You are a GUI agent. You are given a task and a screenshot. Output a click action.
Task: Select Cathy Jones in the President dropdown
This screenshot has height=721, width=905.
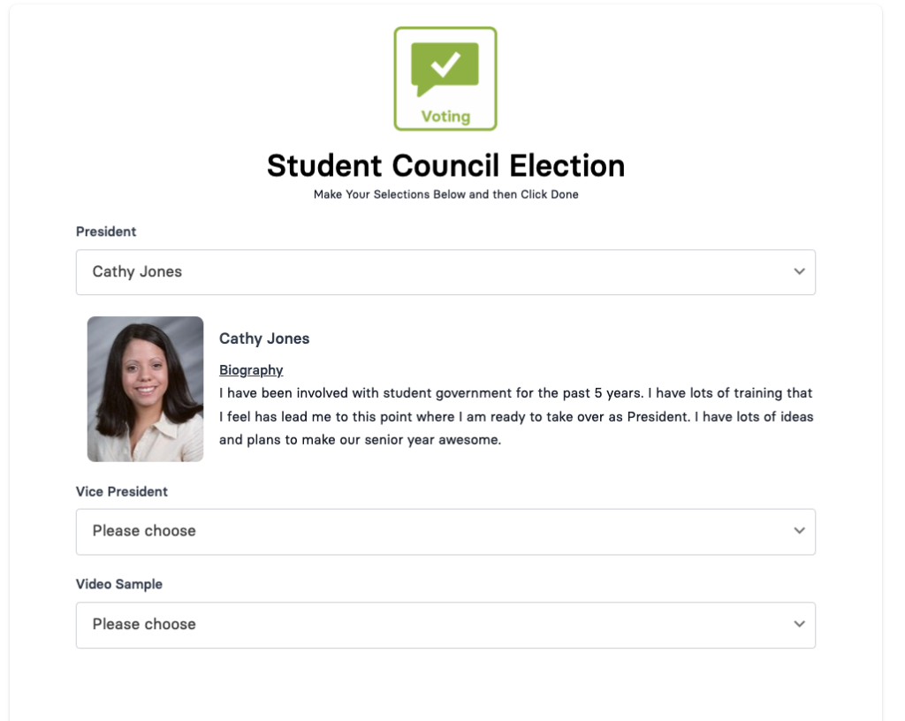click(445, 272)
